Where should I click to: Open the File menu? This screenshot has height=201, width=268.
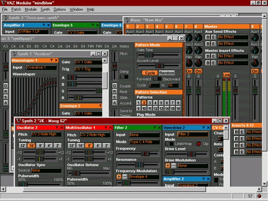pyautogui.click(x=5, y=9)
